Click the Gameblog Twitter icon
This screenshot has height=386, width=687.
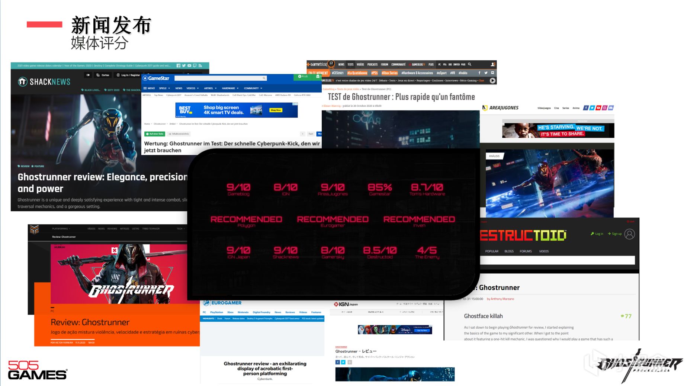click(x=486, y=73)
